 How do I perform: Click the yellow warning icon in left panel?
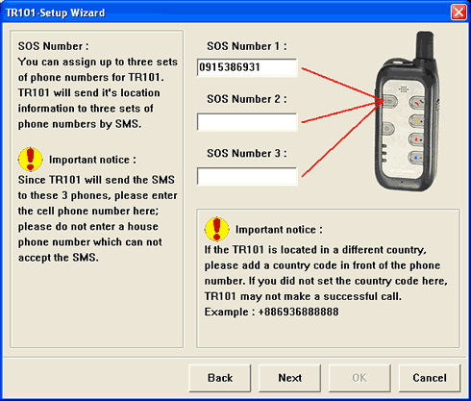click(x=31, y=159)
